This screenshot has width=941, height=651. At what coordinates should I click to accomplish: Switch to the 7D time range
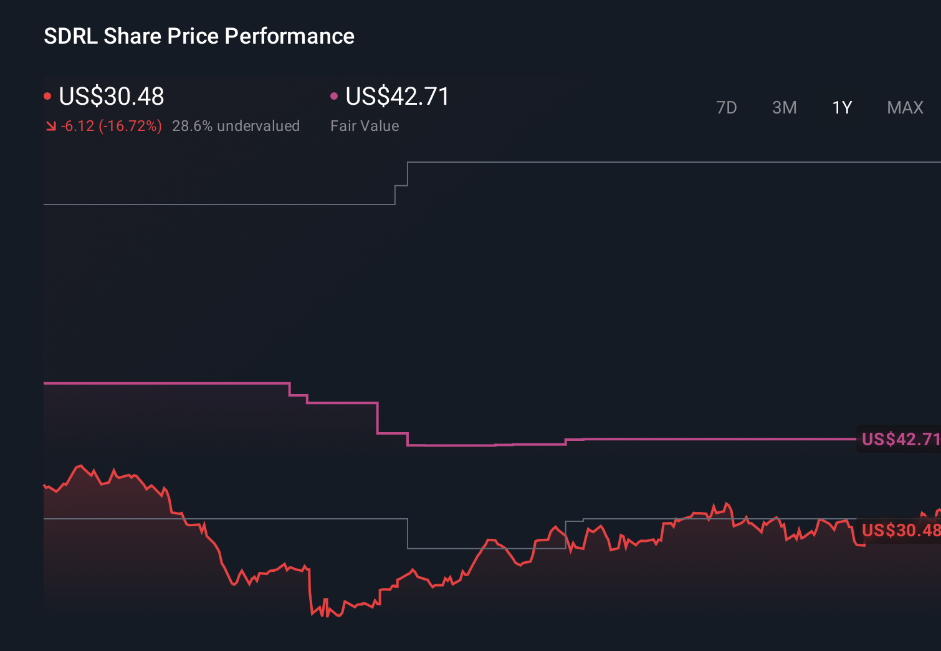[727, 107]
